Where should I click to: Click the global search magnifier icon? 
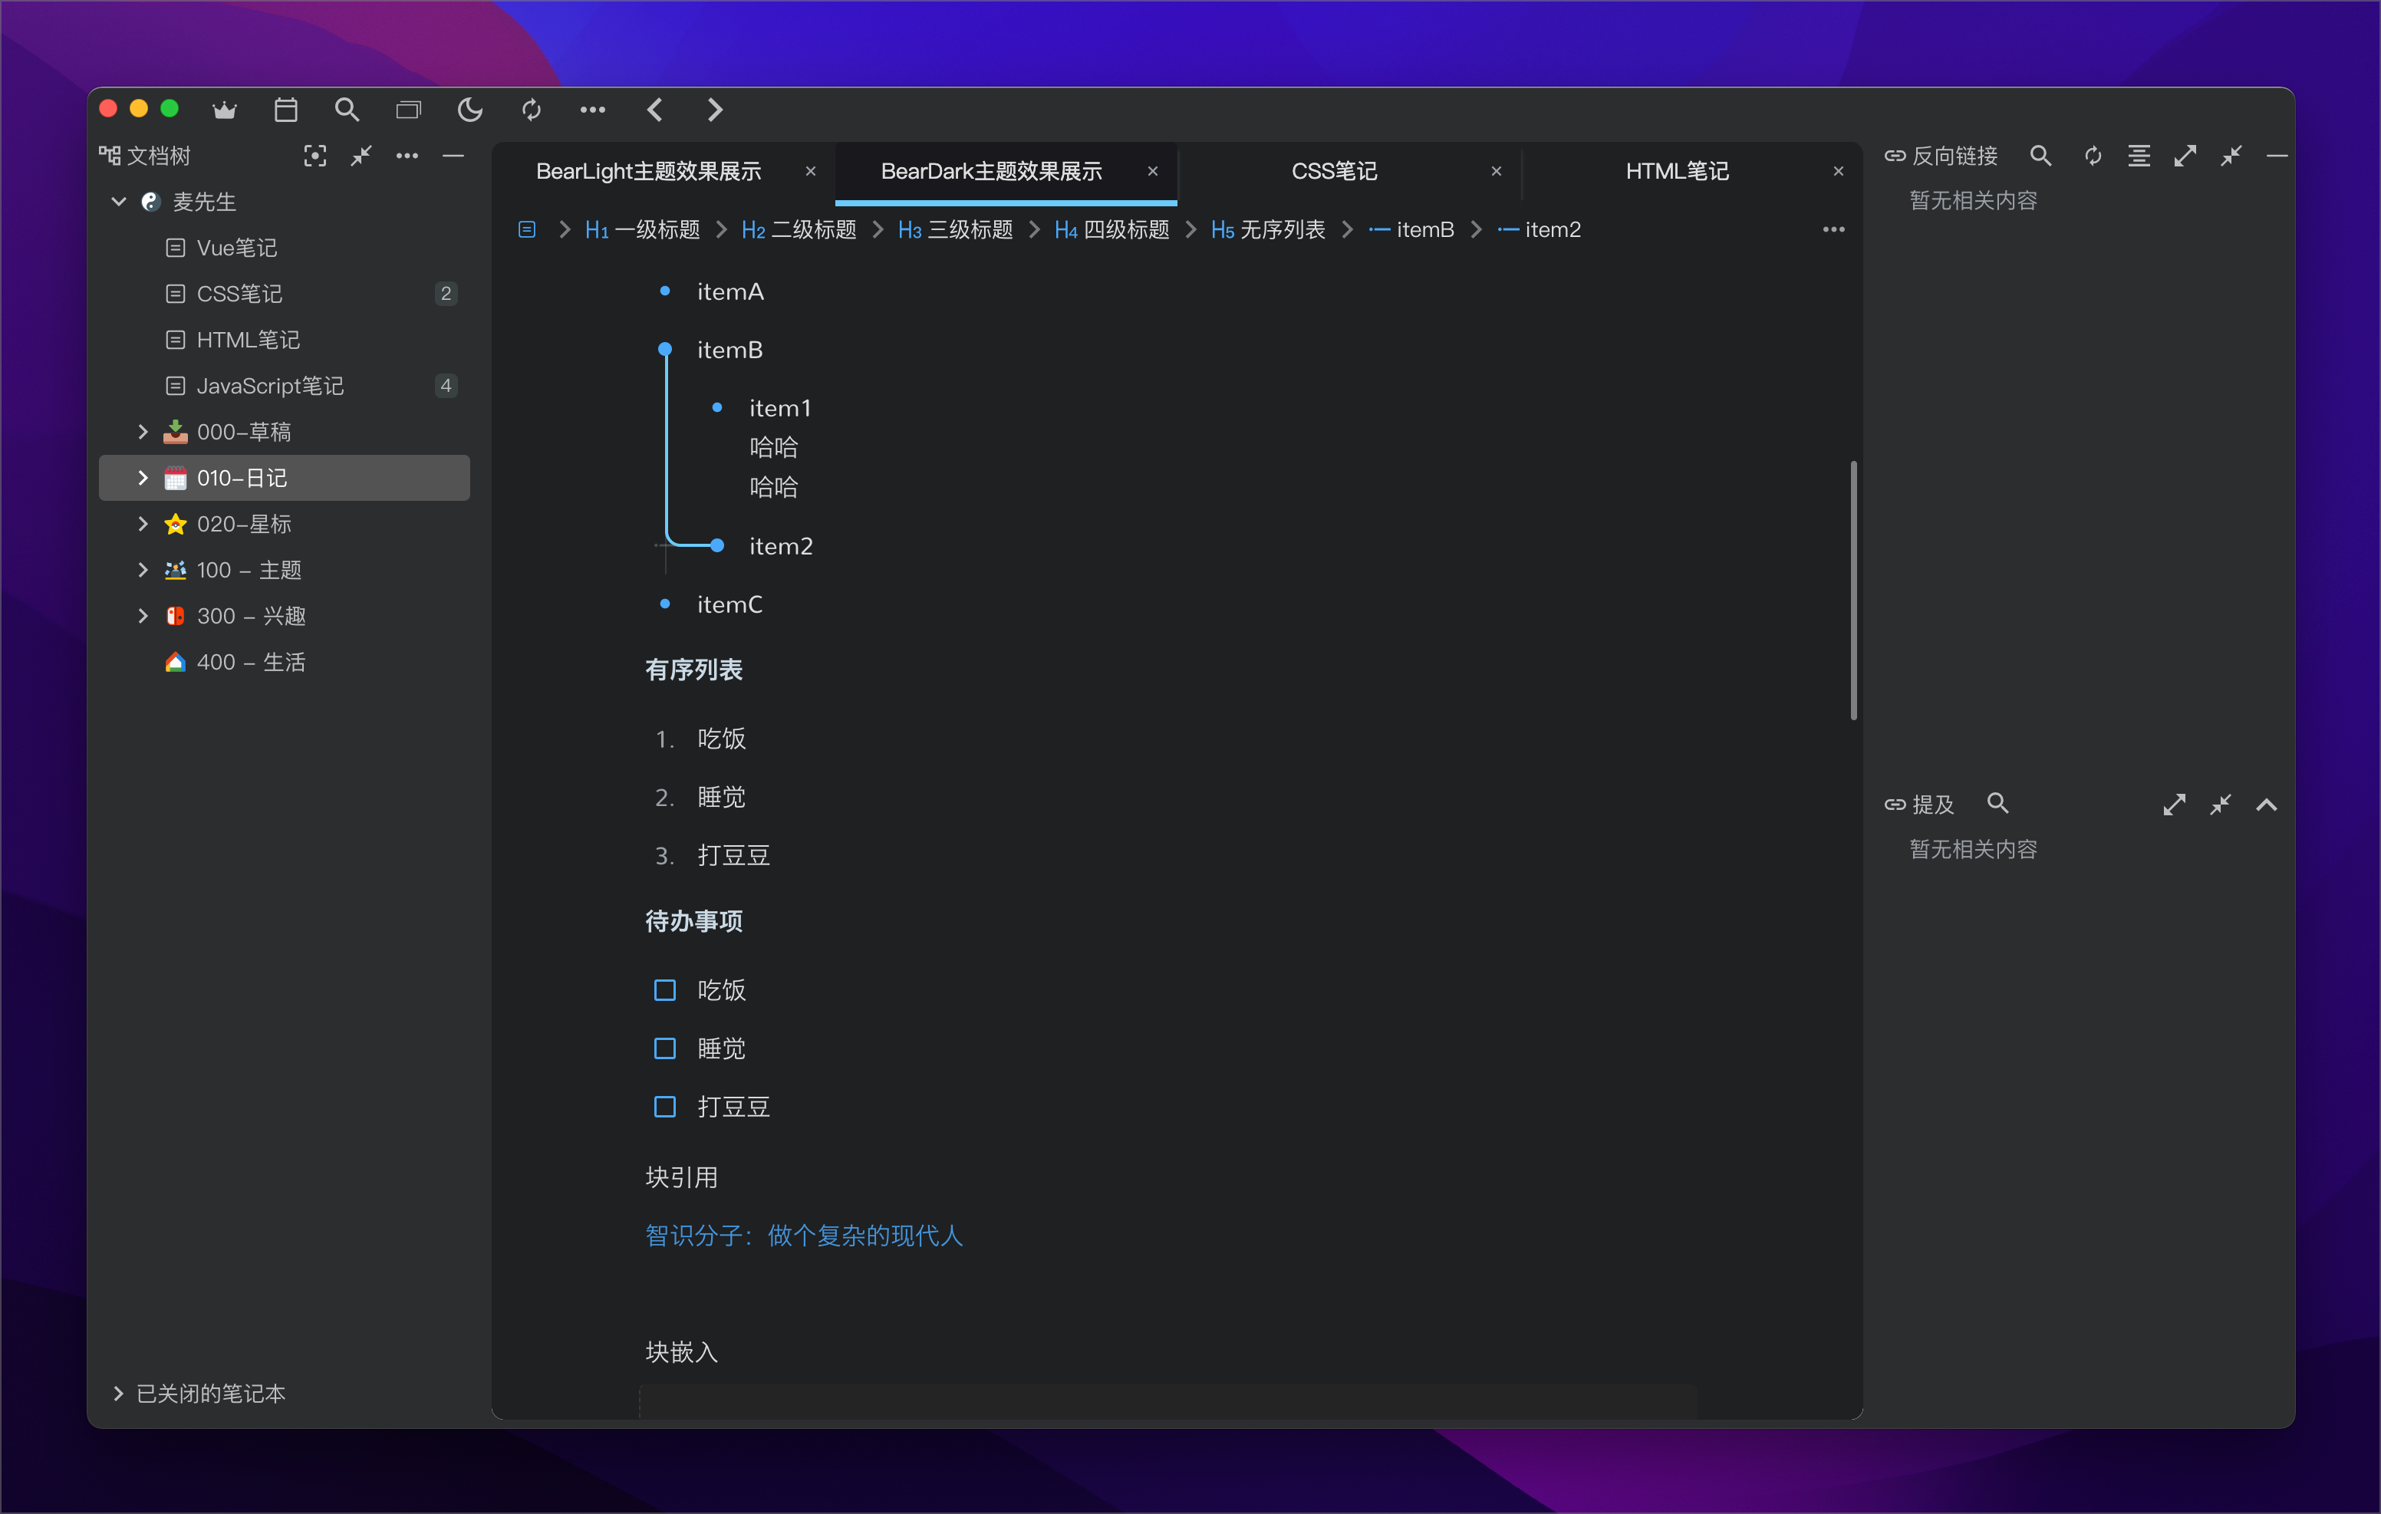click(346, 110)
